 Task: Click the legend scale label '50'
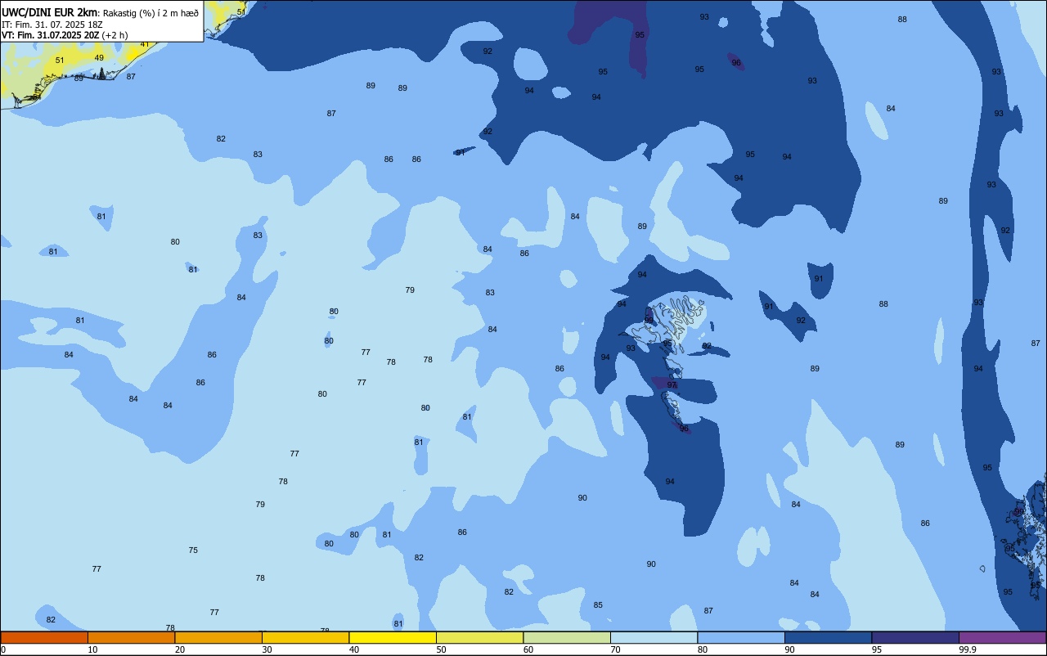[441, 649]
